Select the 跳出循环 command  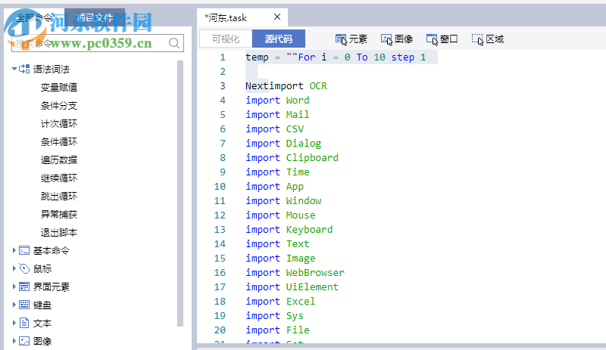(x=59, y=197)
